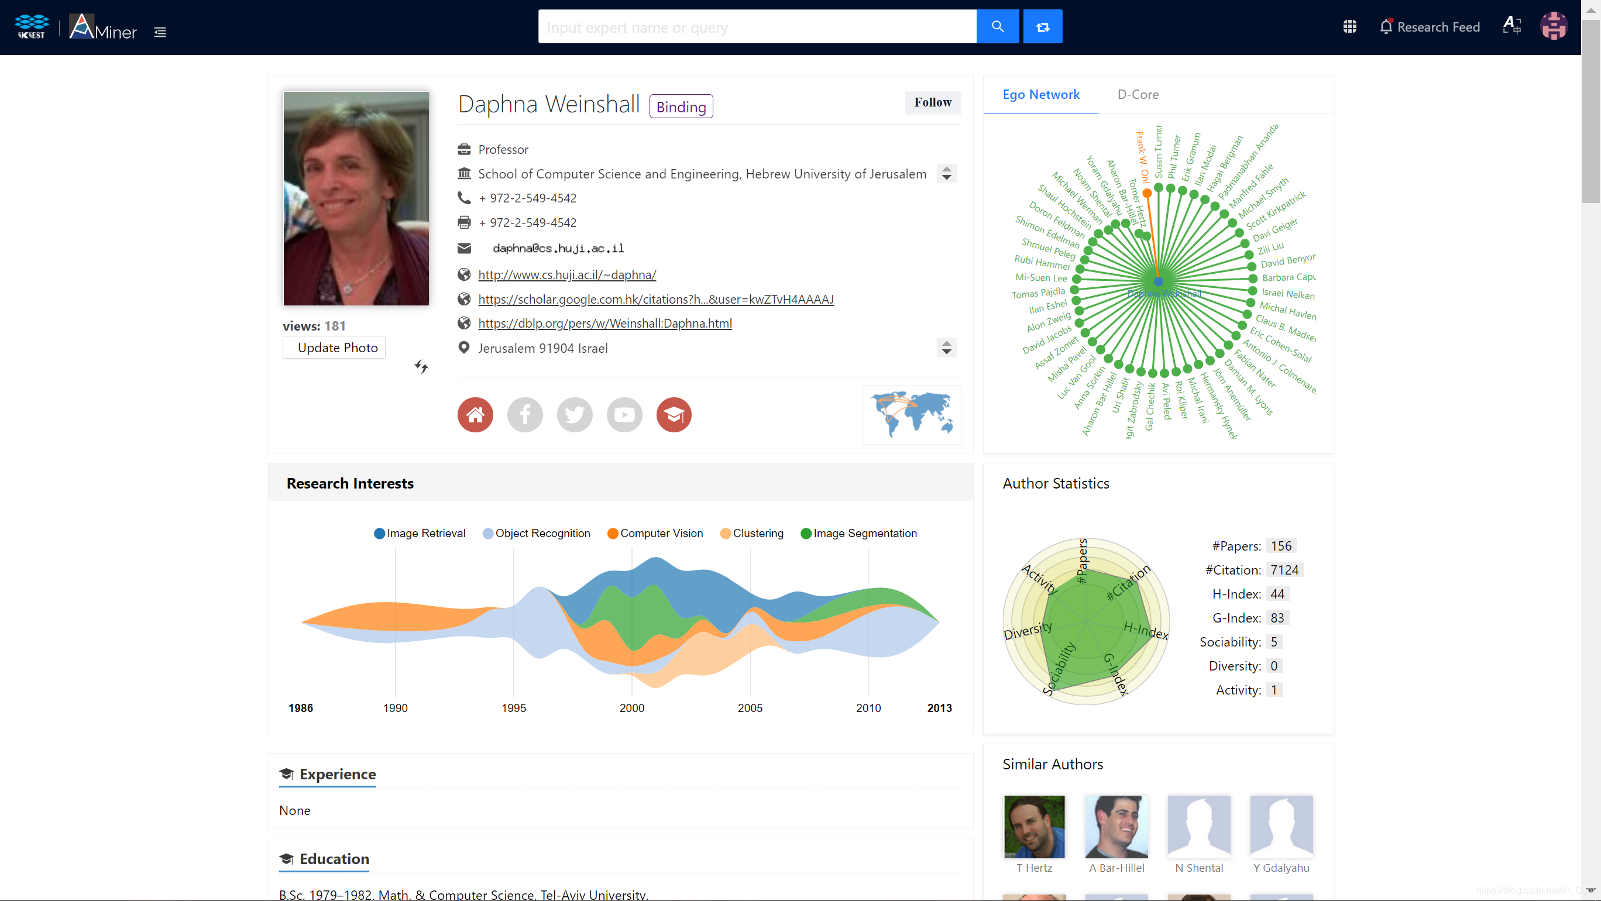Viewport: 1601px width, 901px height.
Task: Type in the expert name search field
Action: [x=757, y=27]
